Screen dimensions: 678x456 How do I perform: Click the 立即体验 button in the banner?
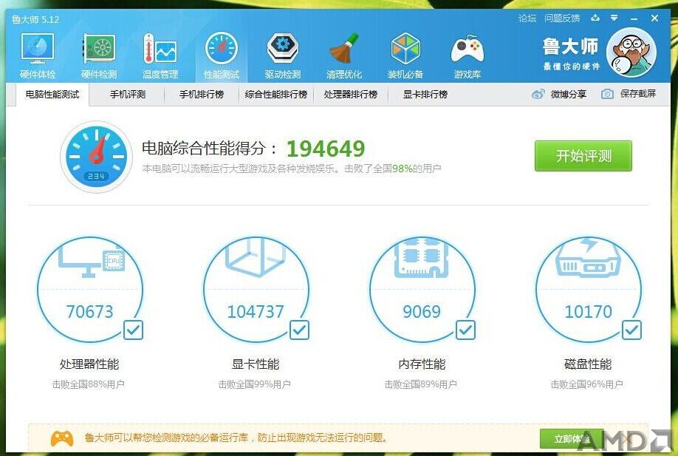pyautogui.click(x=572, y=439)
